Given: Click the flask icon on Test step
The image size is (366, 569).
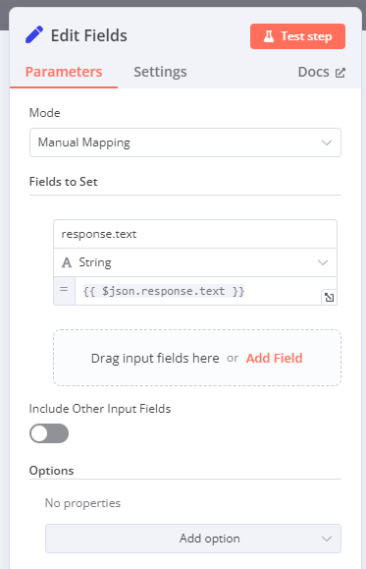Looking at the screenshot, I should pos(269,36).
